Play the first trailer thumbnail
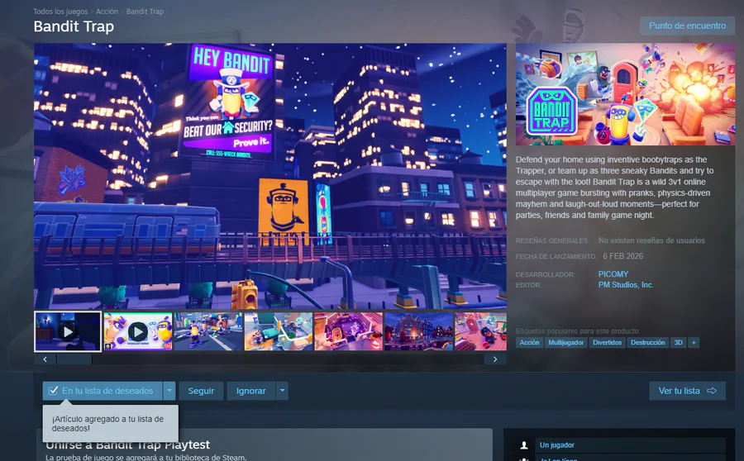The height and width of the screenshot is (461, 744). click(x=68, y=331)
